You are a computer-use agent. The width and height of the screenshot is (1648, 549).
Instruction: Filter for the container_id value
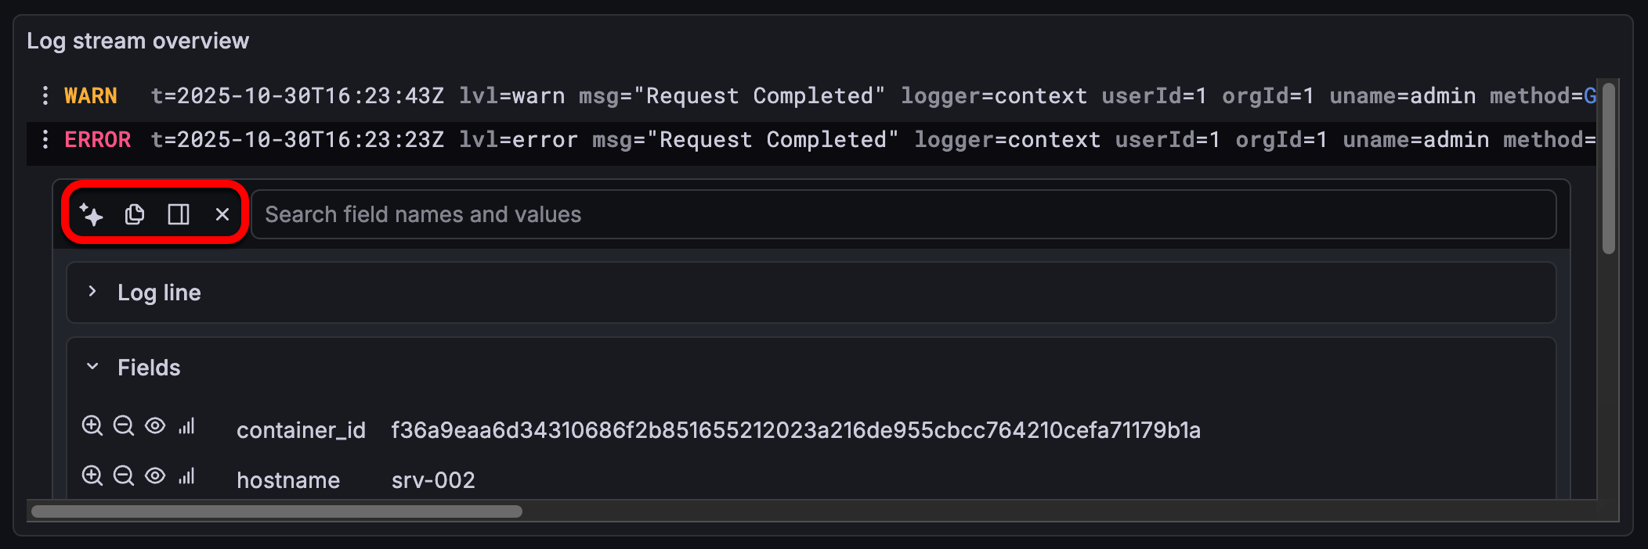click(92, 426)
